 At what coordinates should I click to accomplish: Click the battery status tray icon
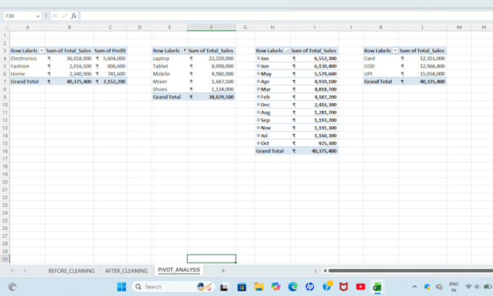point(487,287)
